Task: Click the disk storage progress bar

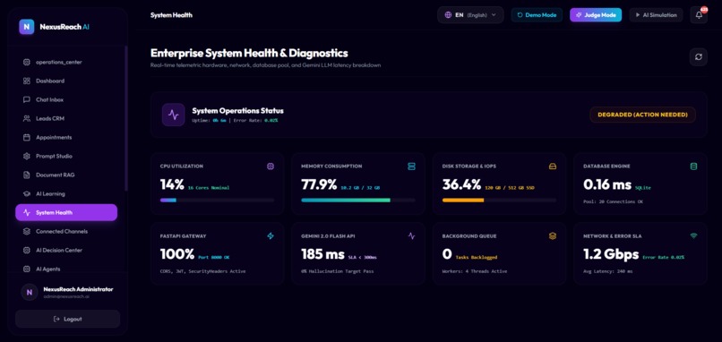Action: coord(499,201)
